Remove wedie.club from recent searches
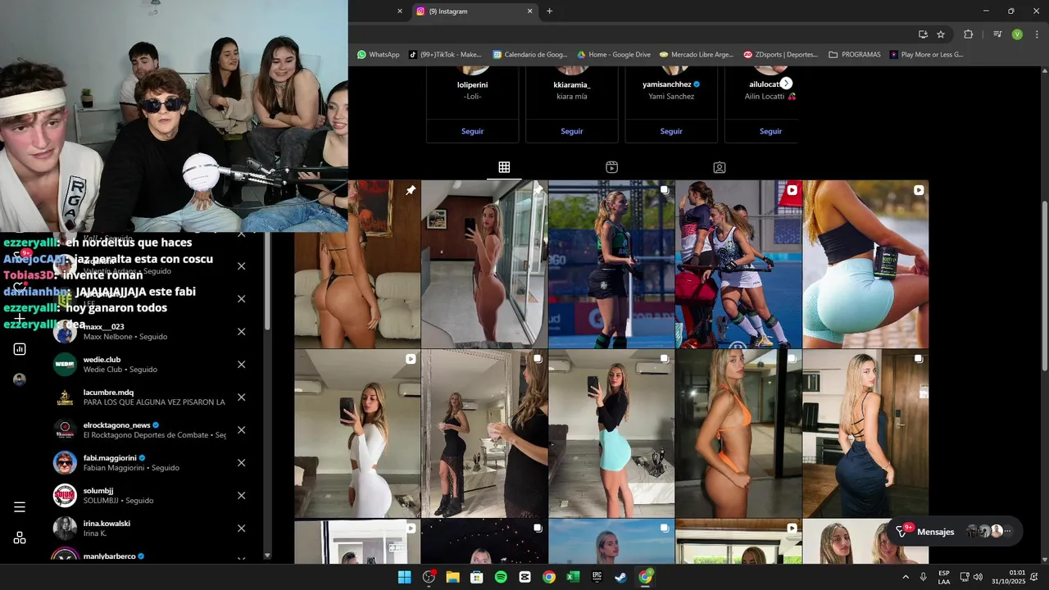The height and width of the screenshot is (590, 1049). click(x=241, y=365)
